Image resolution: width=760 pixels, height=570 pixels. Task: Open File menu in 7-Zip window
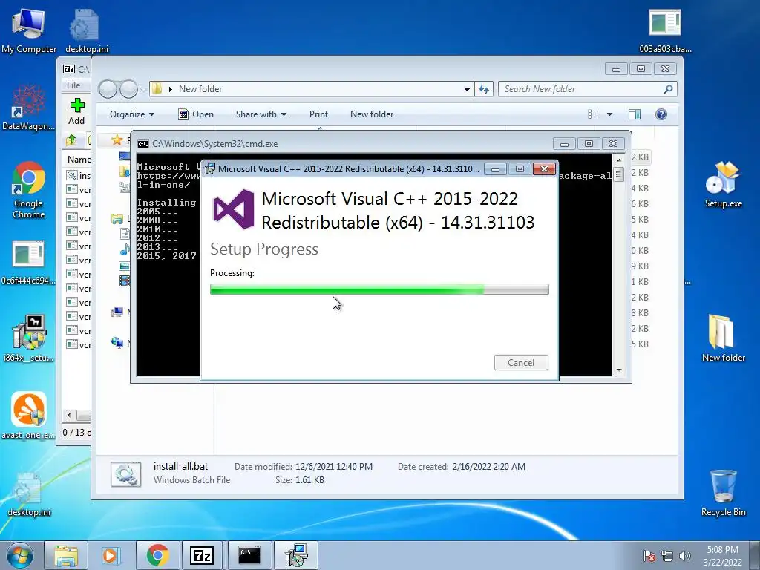coord(73,85)
